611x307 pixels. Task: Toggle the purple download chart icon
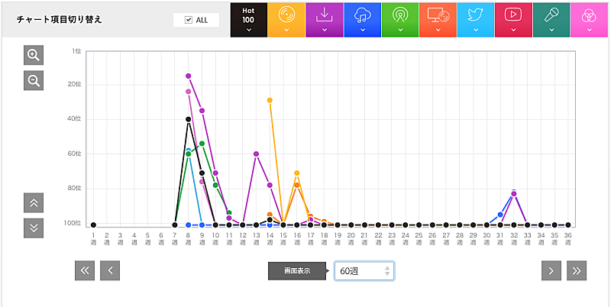coord(324,19)
